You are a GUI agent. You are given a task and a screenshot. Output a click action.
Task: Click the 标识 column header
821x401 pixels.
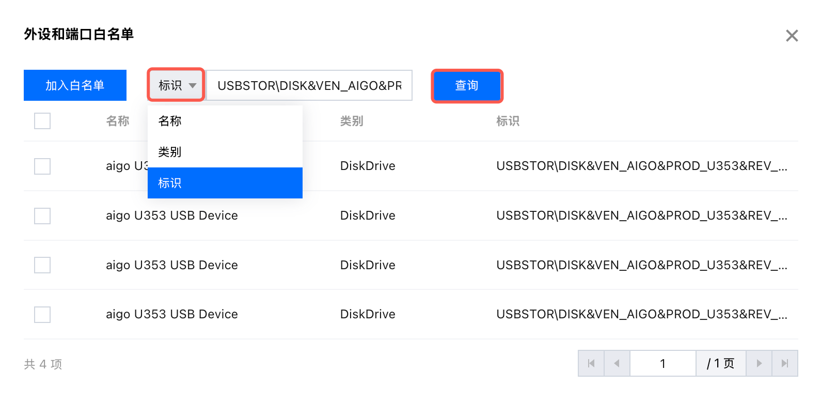(x=508, y=121)
